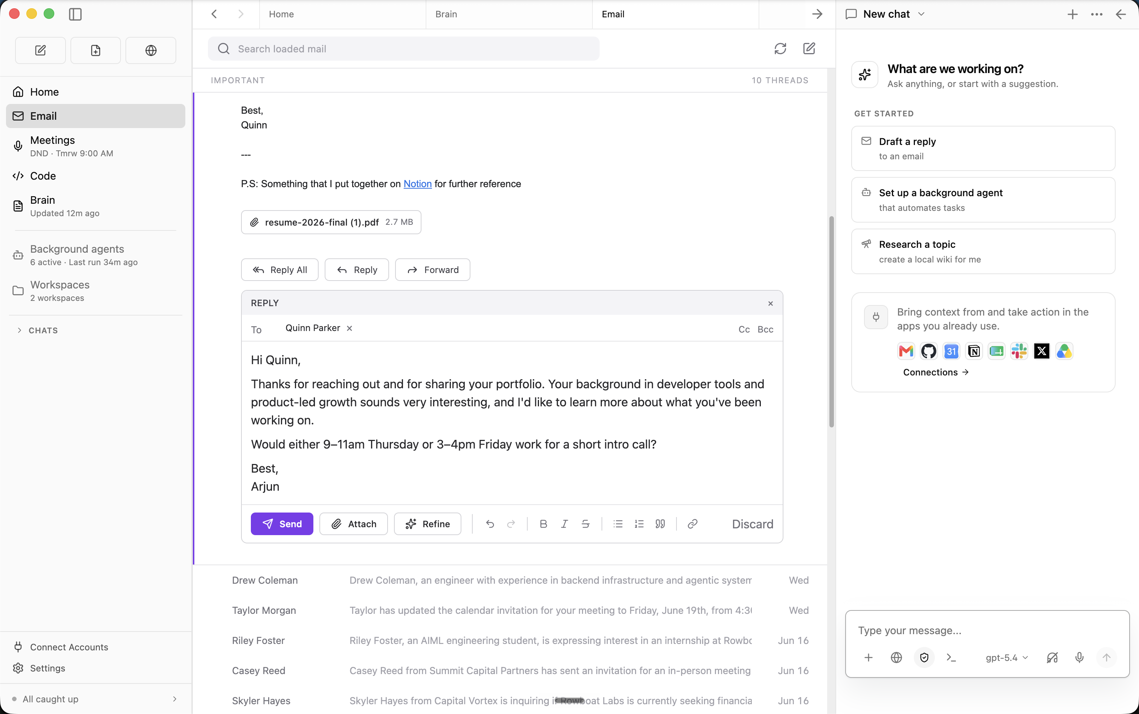The image size is (1139, 714).
Task: Send the reply to Quinn
Action: click(x=282, y=524)
